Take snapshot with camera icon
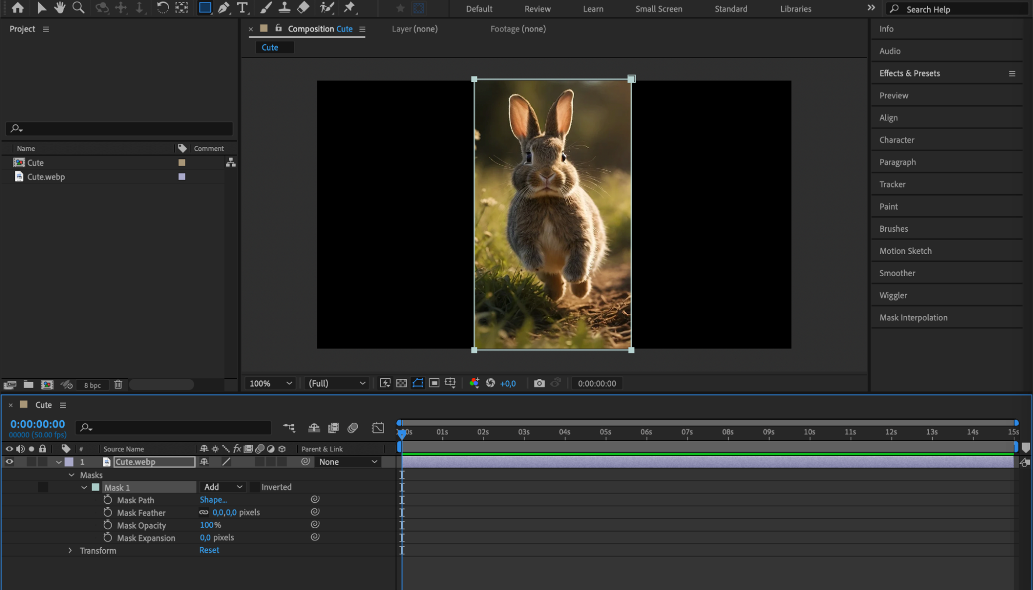1033x590 pixels. [539, 383]
